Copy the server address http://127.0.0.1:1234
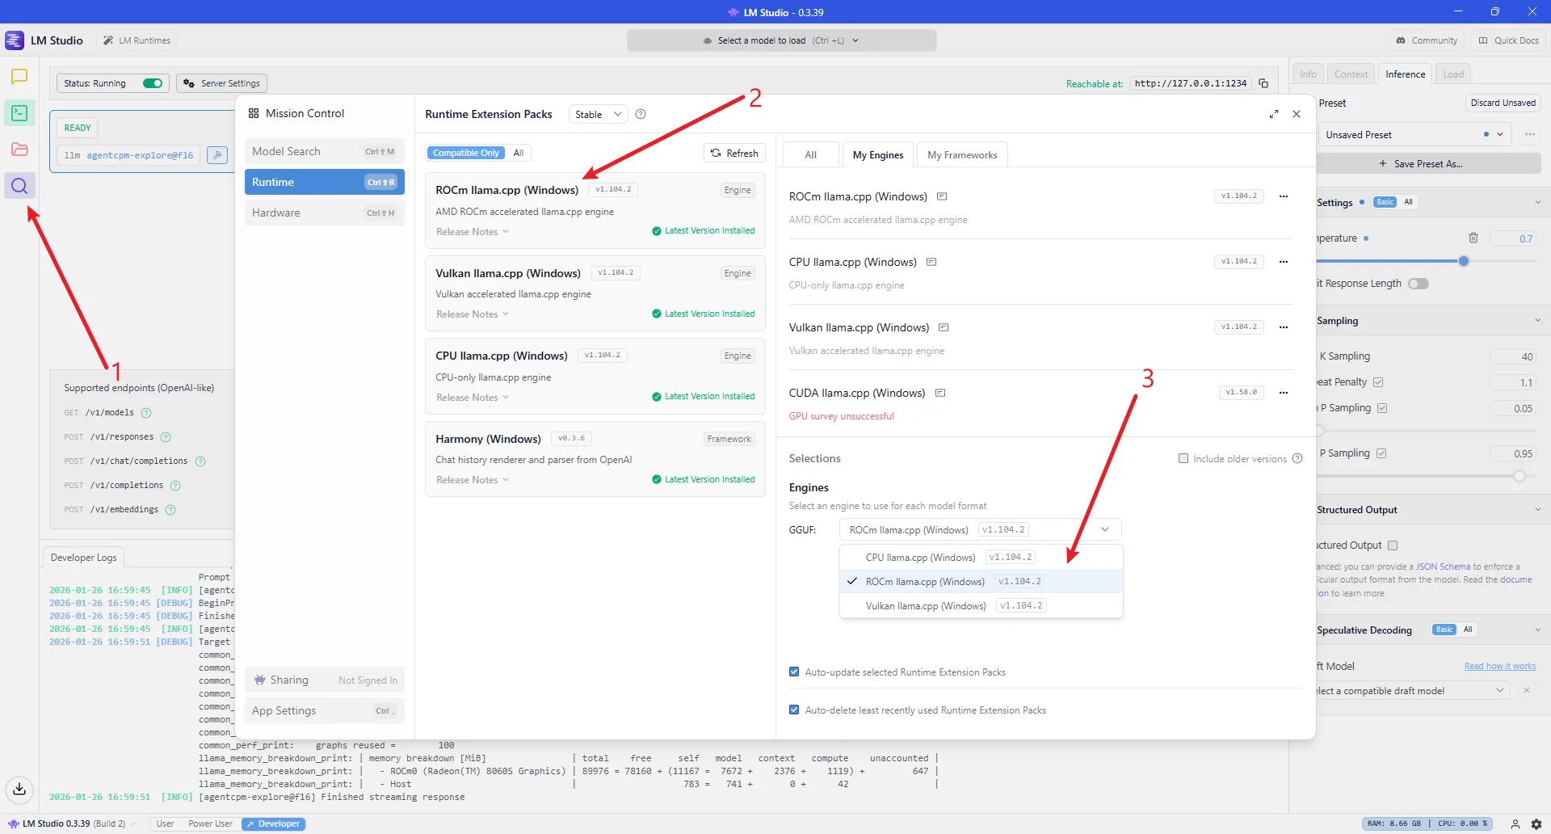The width and height of the screenshot is (1551, 834). 1263,83
